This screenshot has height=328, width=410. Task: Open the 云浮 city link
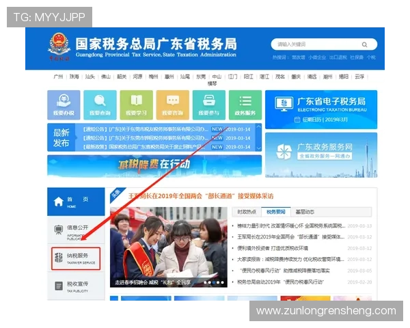(x=359, y=77)
